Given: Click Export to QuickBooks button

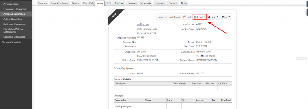Looking at the screenshot, I should point(168,17).
